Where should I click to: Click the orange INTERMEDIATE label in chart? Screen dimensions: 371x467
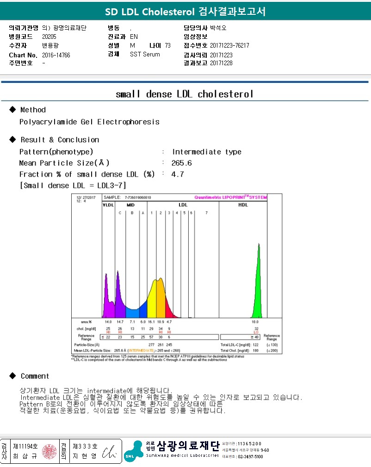141,351
